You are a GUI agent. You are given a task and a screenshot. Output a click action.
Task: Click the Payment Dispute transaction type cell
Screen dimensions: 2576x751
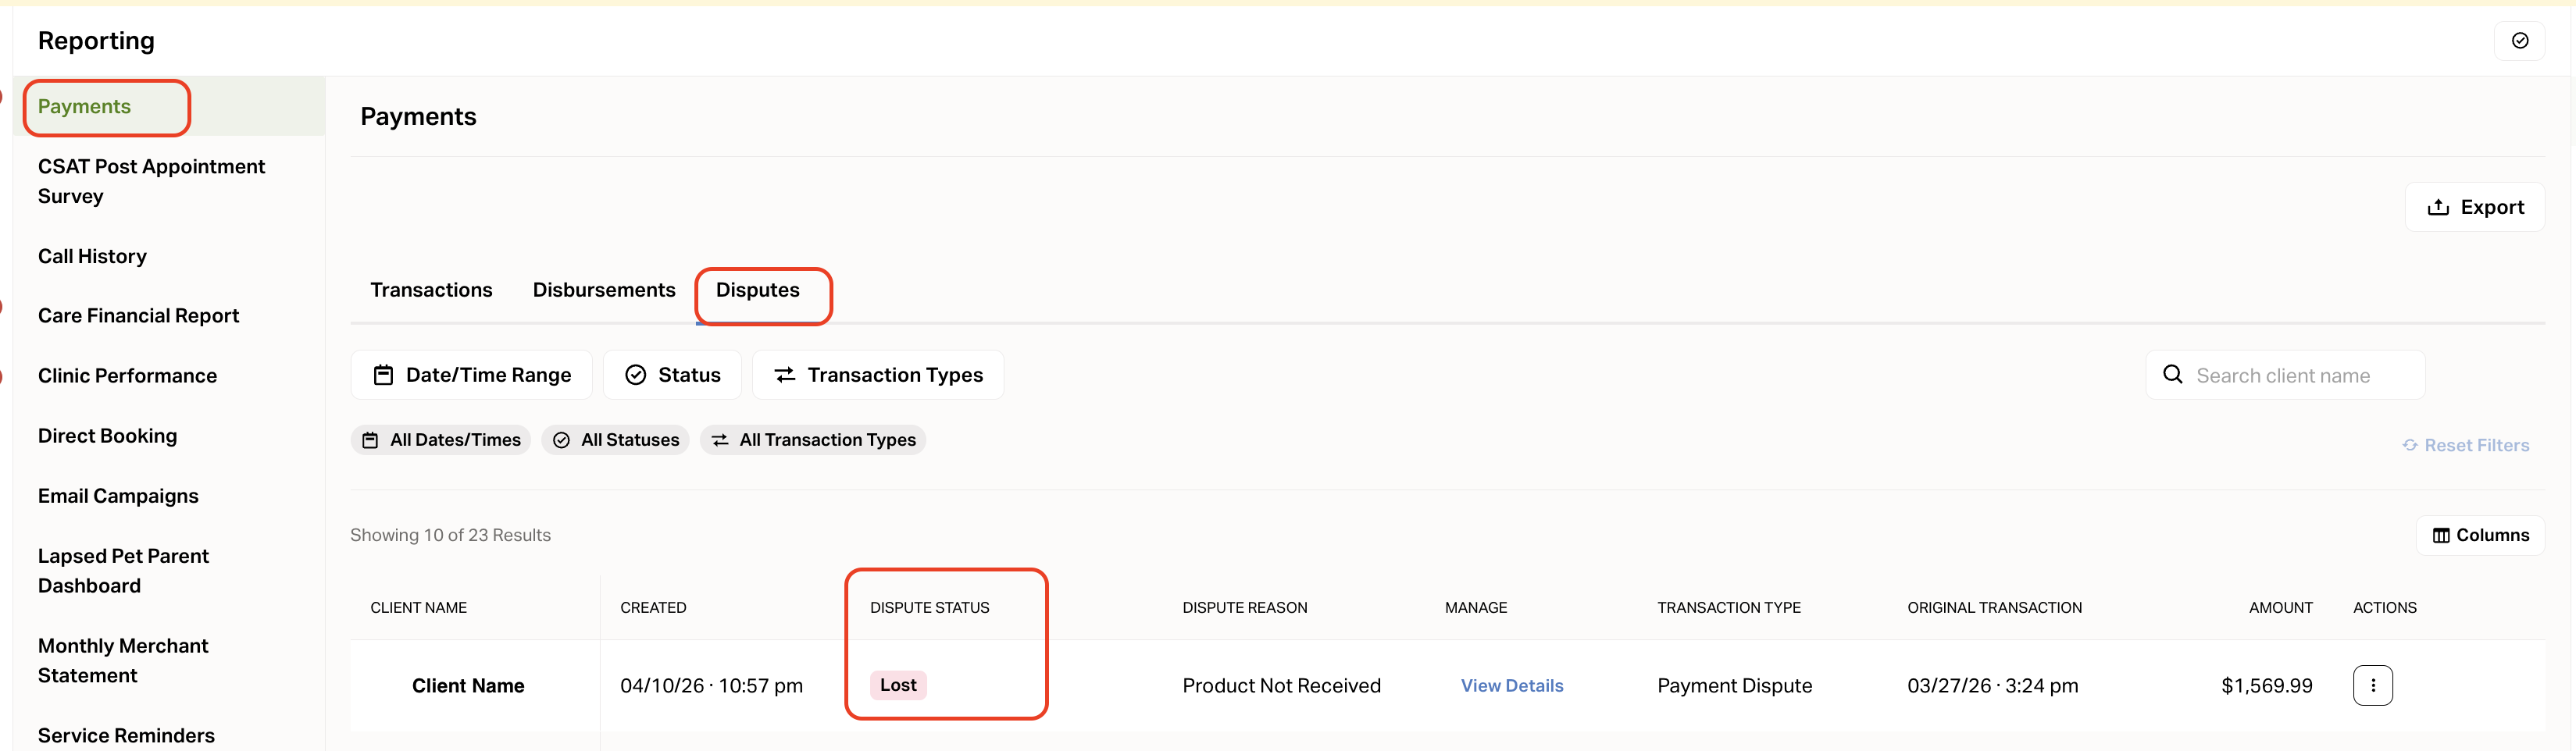pyautogui.click(x=1734, y=686)
